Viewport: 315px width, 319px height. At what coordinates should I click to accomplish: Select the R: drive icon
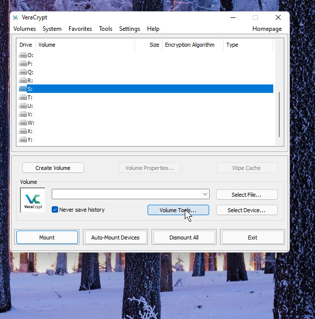[23, 80]
